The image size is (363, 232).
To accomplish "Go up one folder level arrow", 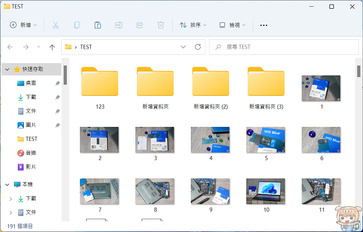I will coord(52,47).
